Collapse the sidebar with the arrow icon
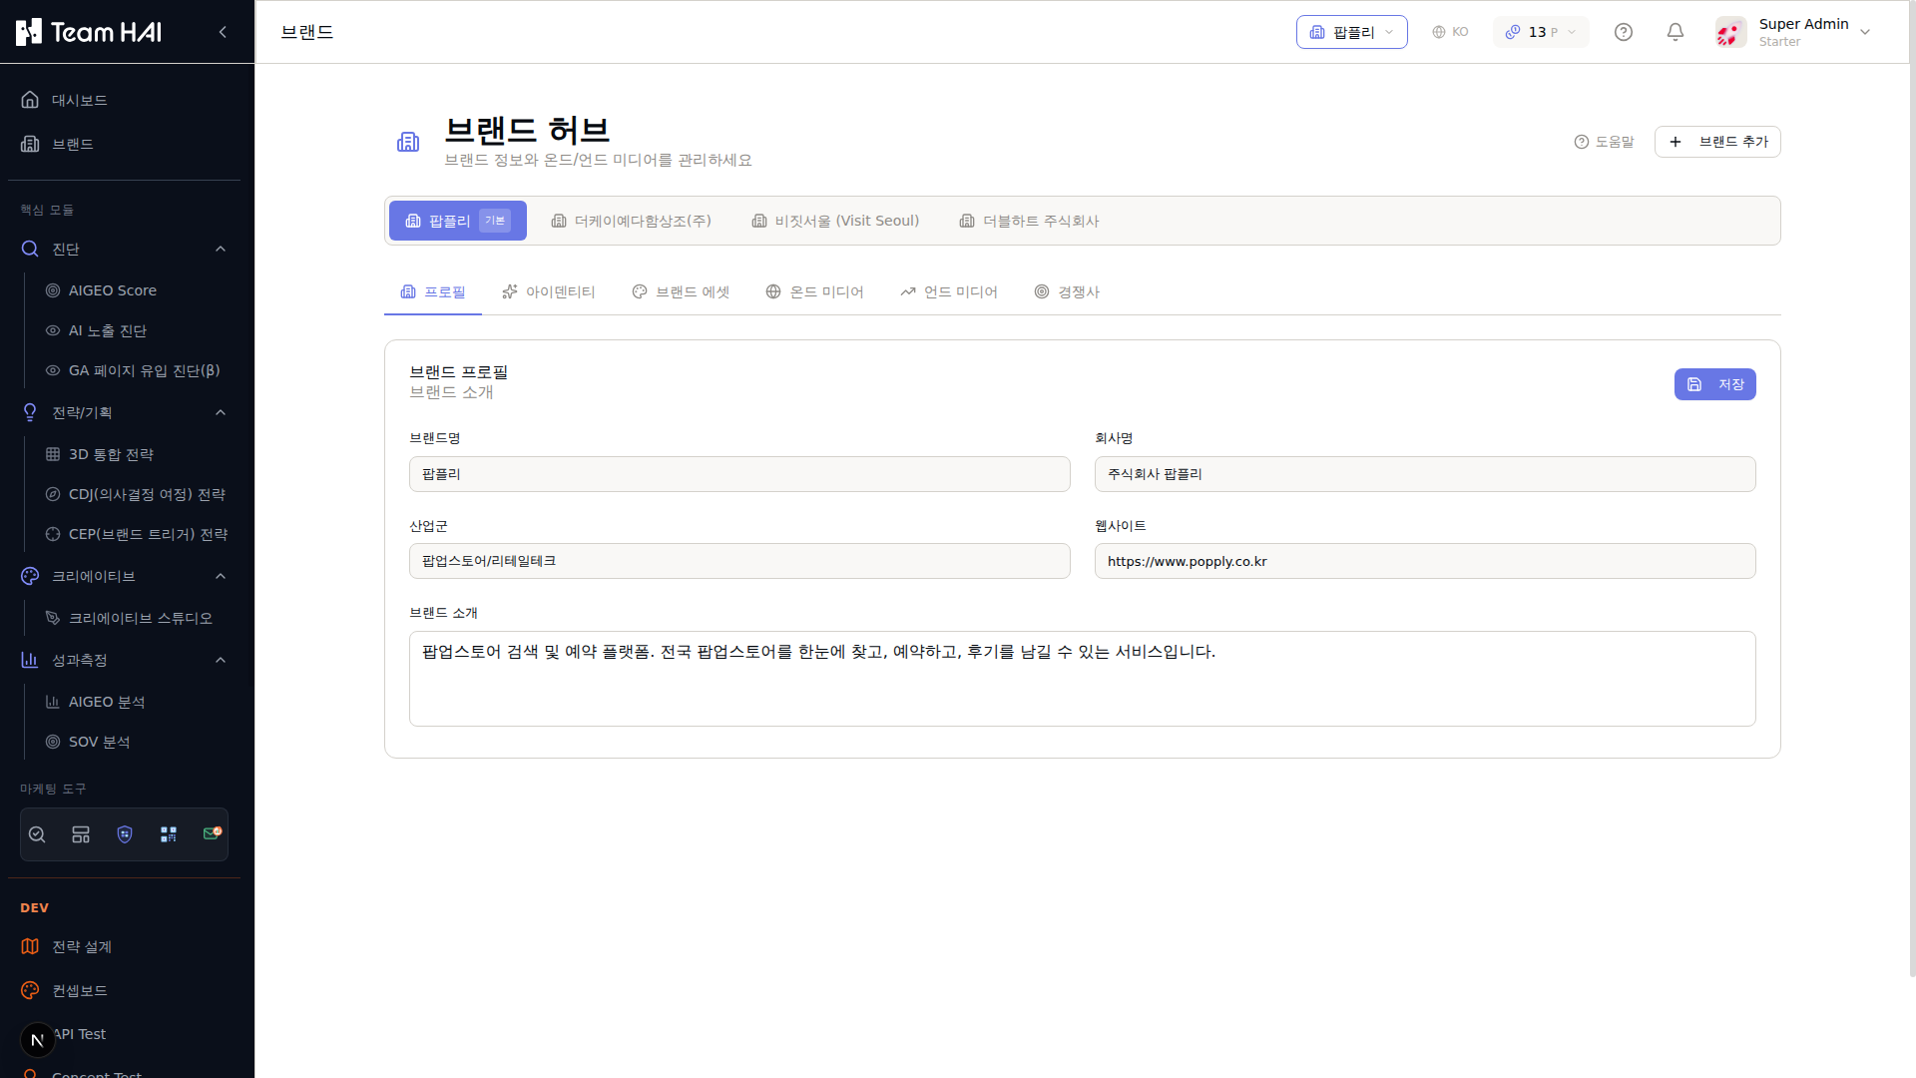This screenshot has height=1078, width=1916. [223, 32]
